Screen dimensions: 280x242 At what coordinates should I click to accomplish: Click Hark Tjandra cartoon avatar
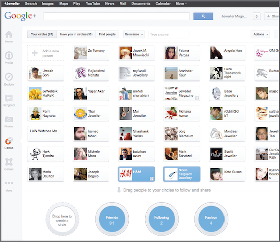click(x=35, y=154)
